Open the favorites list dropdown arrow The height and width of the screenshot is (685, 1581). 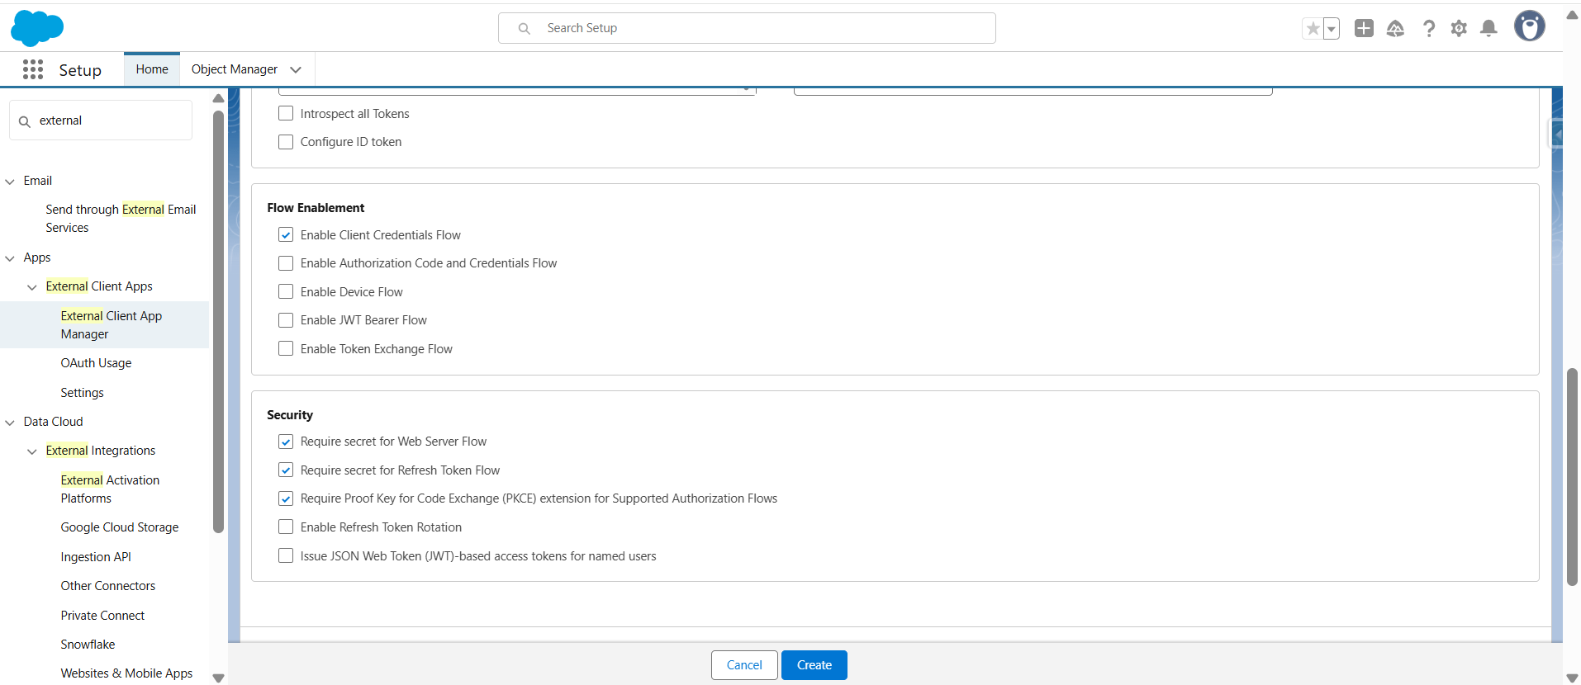point(1331,29)
